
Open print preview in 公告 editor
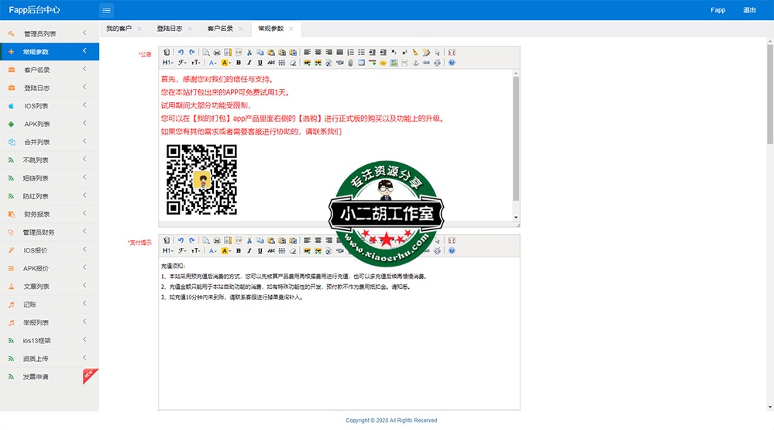[206, 53]
